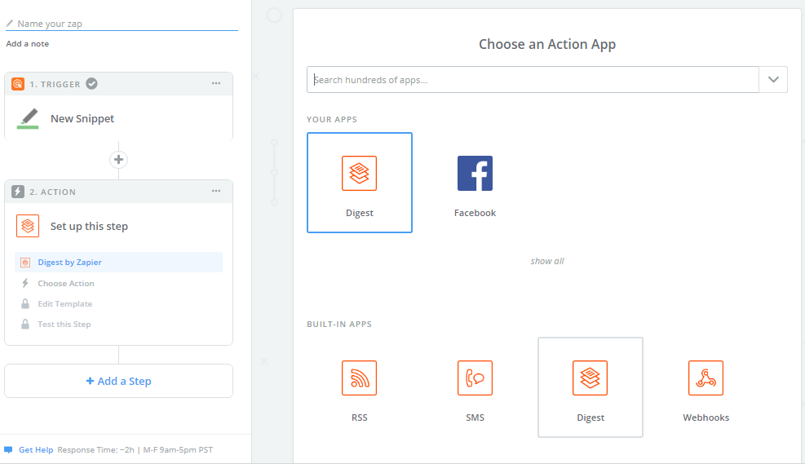Click the Add a Step button

119,381
